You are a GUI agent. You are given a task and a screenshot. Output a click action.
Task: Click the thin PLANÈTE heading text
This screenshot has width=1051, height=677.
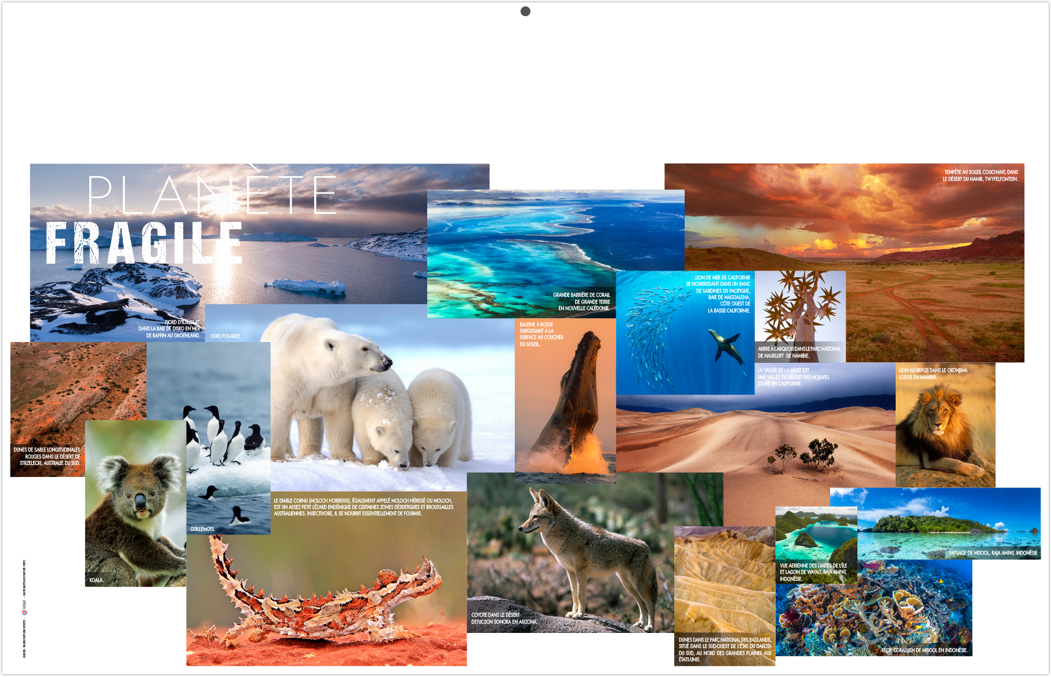(x=212, y=195)
